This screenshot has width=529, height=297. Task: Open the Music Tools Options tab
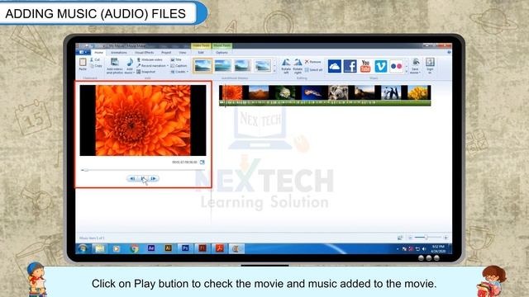tap(222, 53)
